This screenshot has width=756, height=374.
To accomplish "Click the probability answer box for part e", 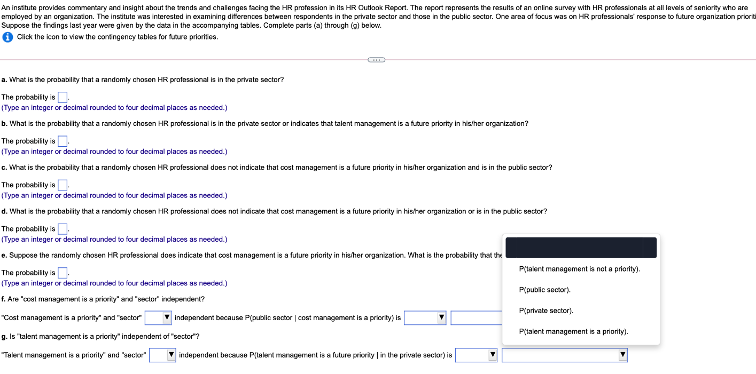I will point(62,272).
